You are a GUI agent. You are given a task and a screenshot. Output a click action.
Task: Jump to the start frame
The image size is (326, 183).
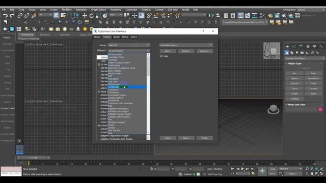tap(233, 169)
